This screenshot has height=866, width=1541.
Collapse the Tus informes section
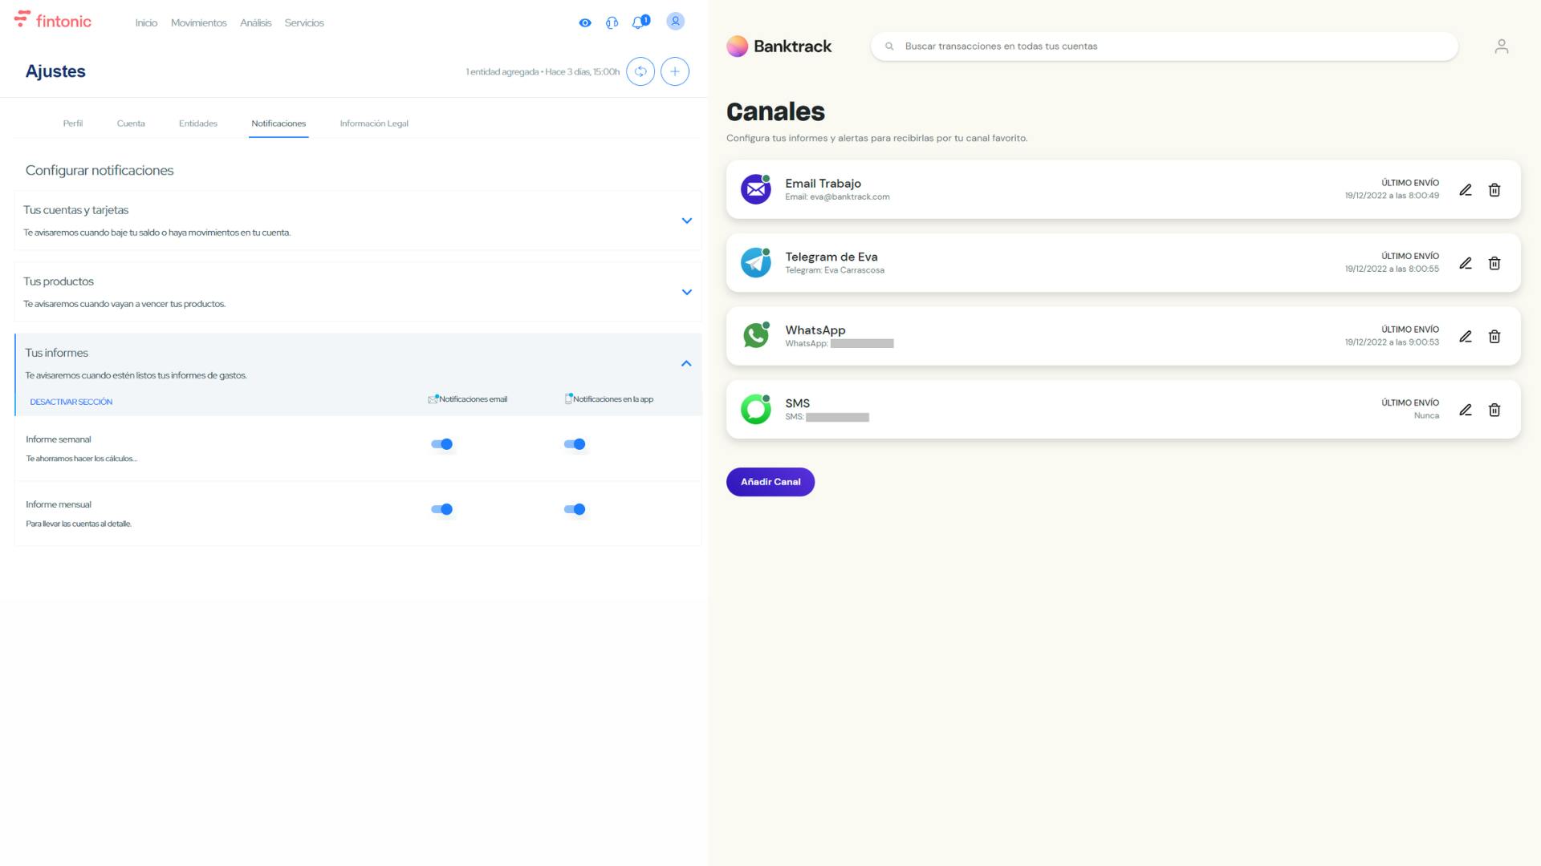(x=686, y=363)
